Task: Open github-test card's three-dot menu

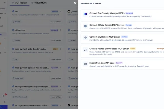Action: 61,30
